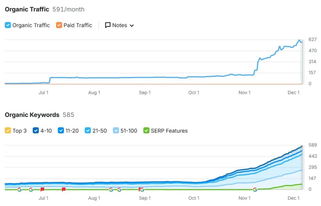This screenshot has width=321, height=206.
Task: Disable the SERP Features checkbox
Action: pos(146,131)
